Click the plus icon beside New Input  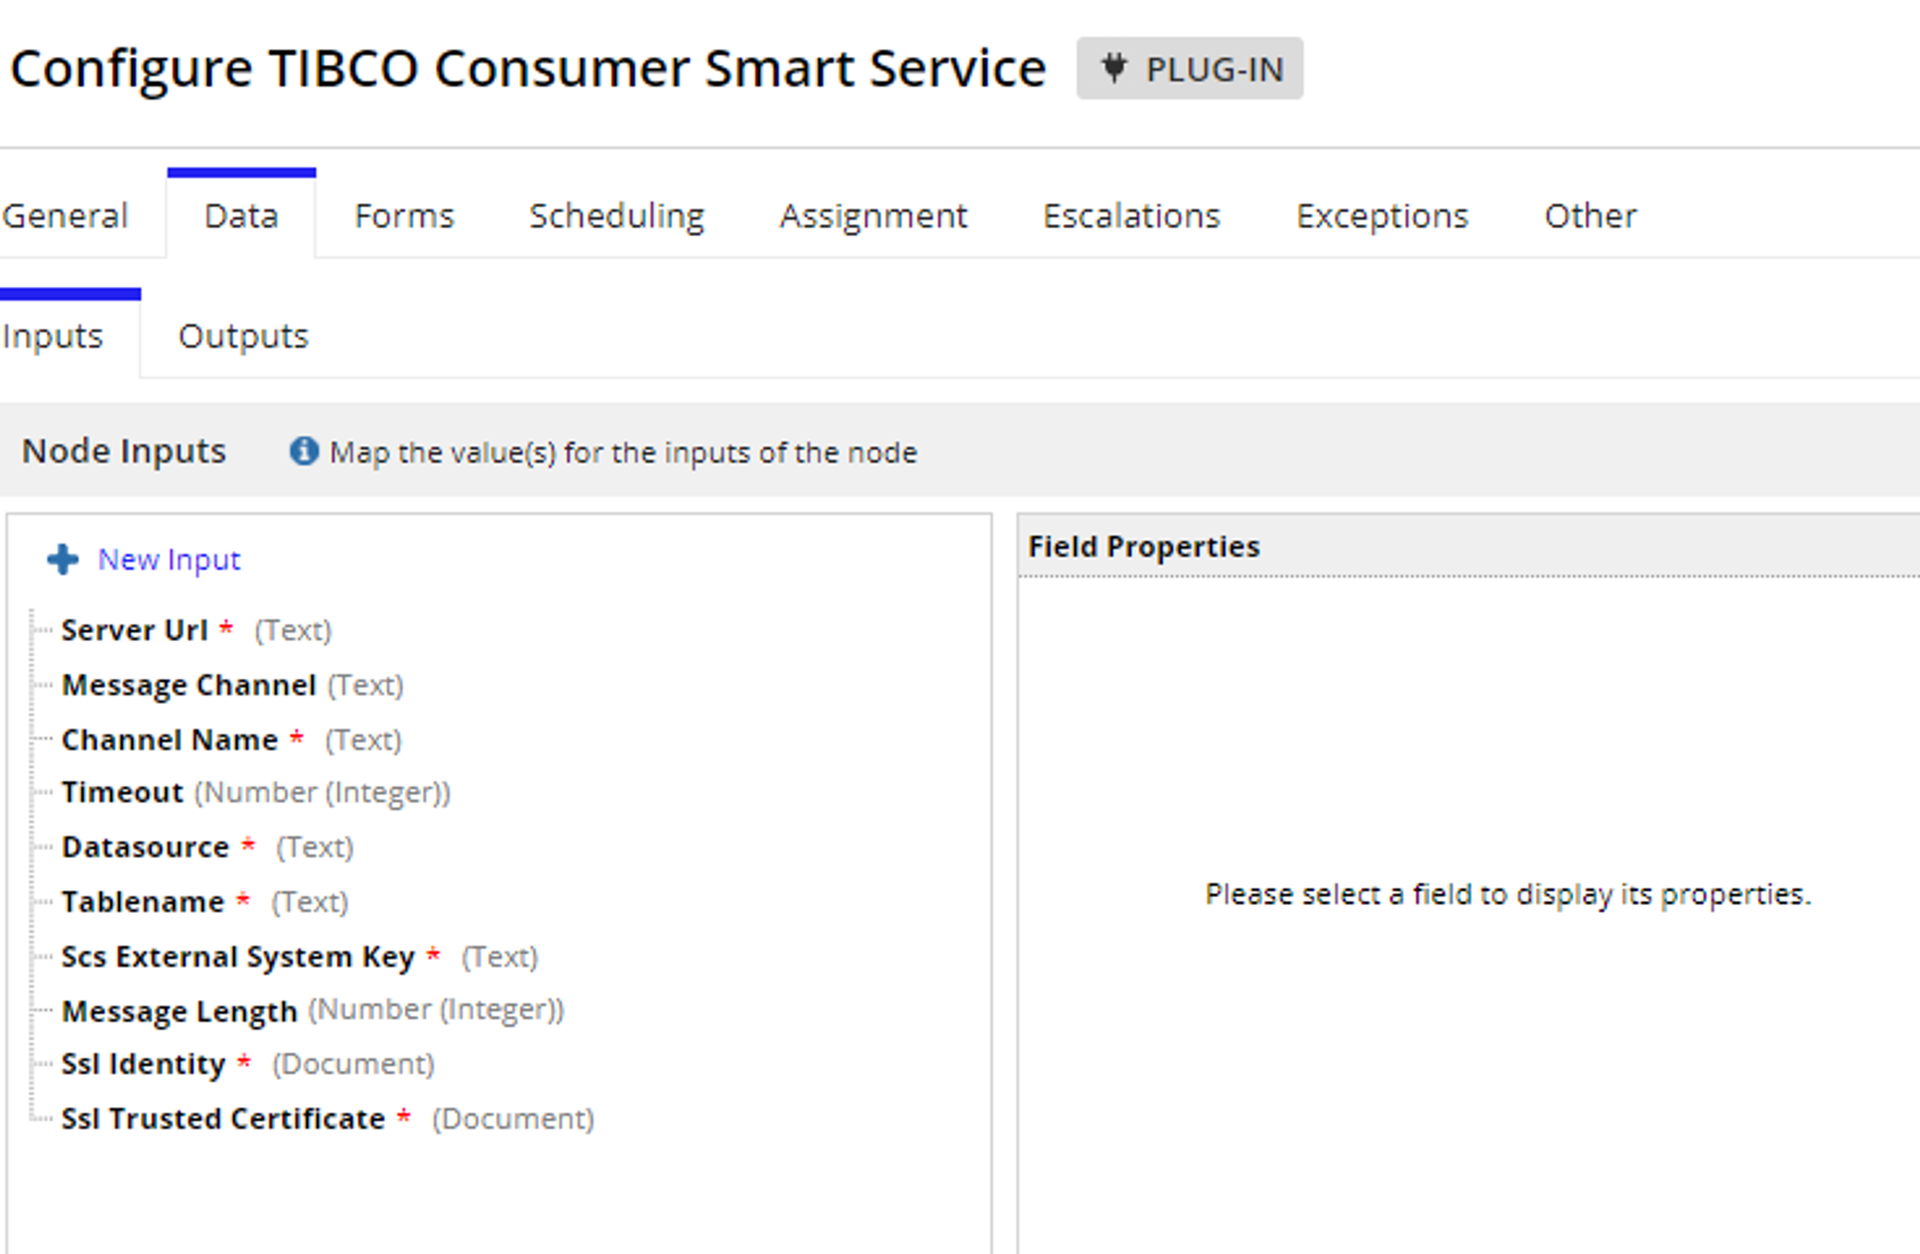tap(63, 559)
